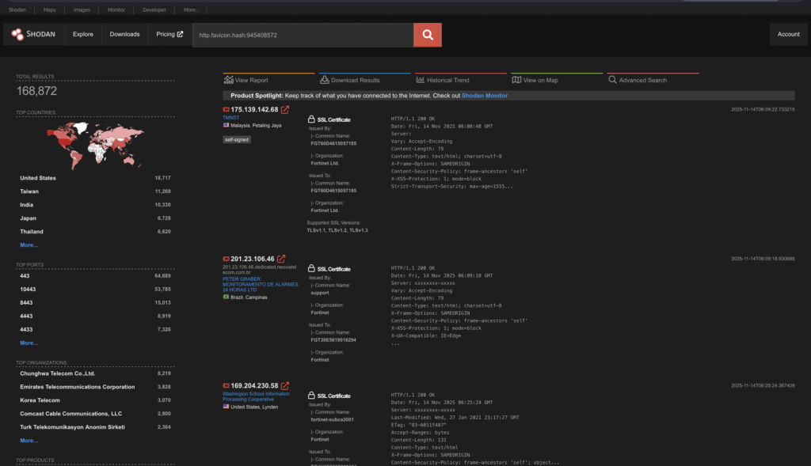811x466 pixels.
Task: Open external link icon beside 169.204.230.58
Action: click(x=285, y=385)
